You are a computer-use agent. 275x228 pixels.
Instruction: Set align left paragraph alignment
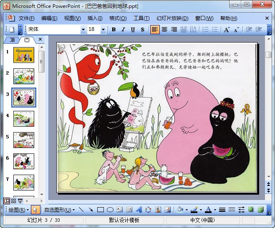155,30
